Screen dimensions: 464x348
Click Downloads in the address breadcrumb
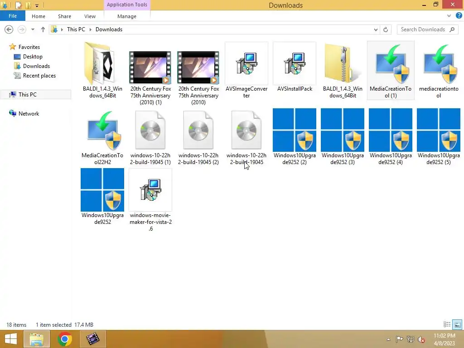(x=109, y=29)
